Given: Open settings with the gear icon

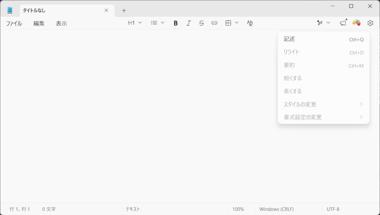Looking at the screenshot, I should (x=370, y=23).
